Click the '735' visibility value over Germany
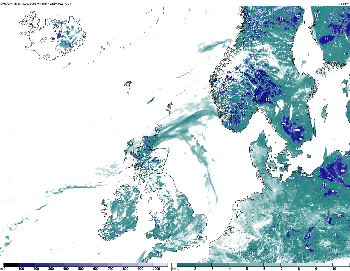Screen dimensions: 350x271 [x=311, y=205]
